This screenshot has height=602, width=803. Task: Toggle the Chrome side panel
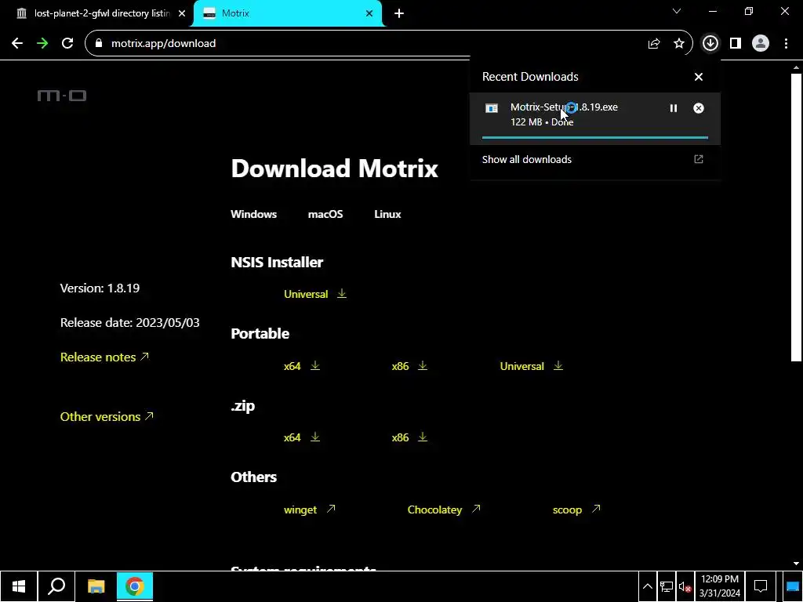point(736,43)
